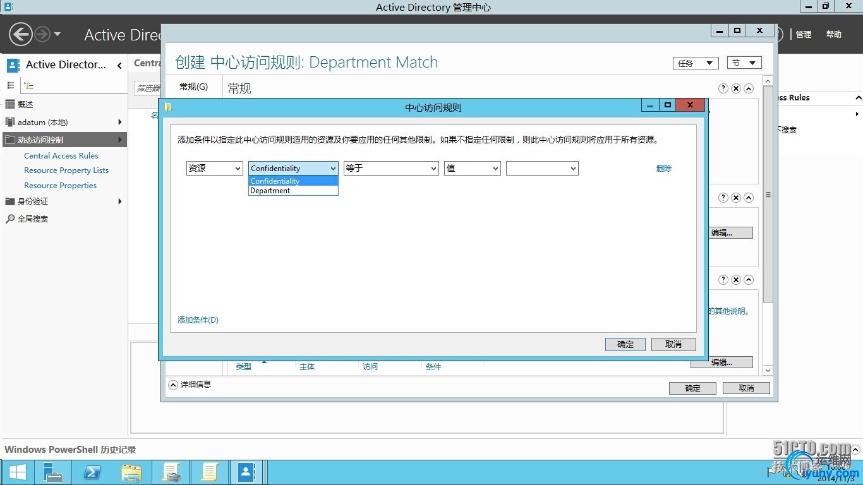This screenshot has width=863, height=485.
Task: Click the 条件 column header
Action: [433, 367]
